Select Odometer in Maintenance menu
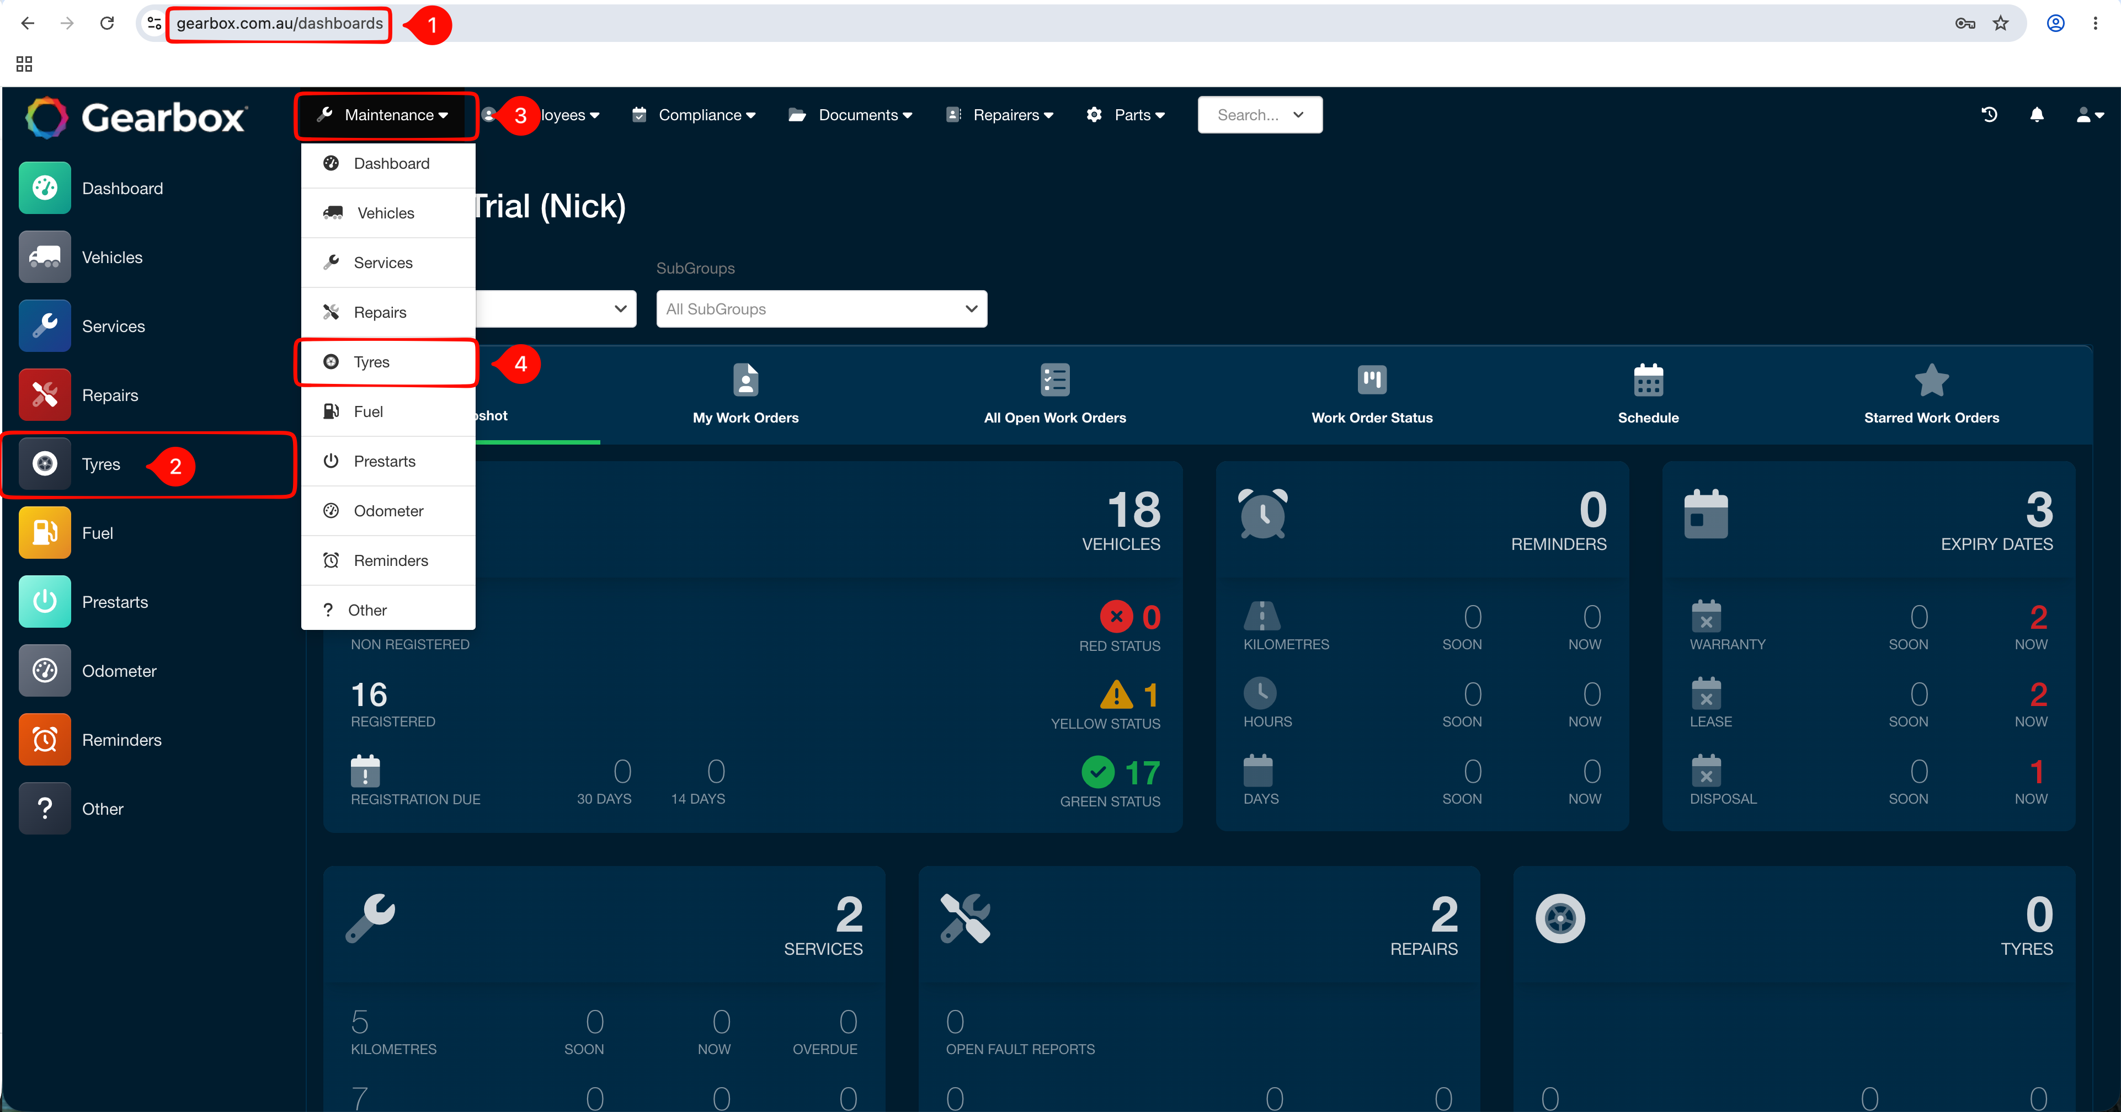This screenshot has width=2121, height=1112. [x=388, y=511]
